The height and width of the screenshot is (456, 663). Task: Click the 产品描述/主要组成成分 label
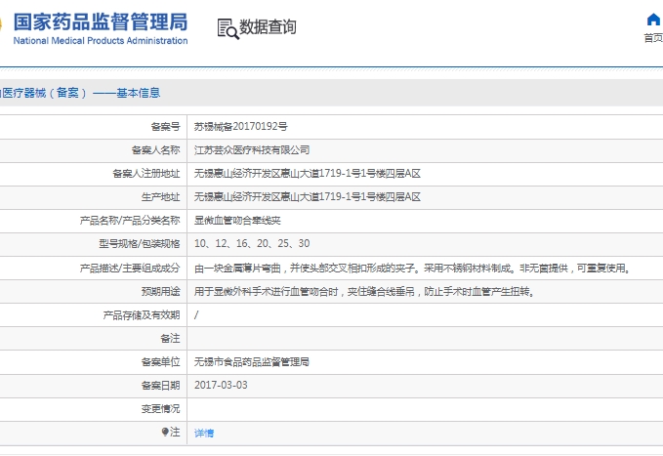(130, 268)
